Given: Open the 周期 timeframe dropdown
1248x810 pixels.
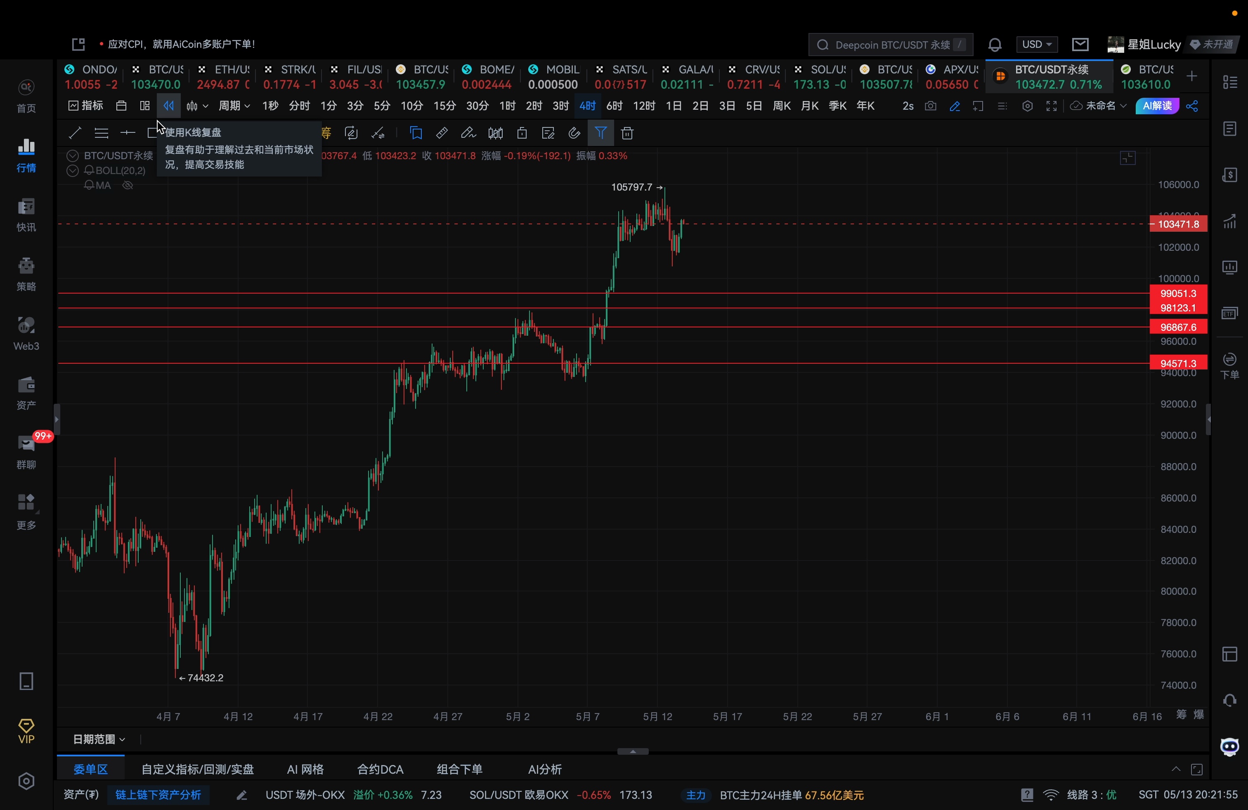Looking at the screenshot, I should [234, 105].
